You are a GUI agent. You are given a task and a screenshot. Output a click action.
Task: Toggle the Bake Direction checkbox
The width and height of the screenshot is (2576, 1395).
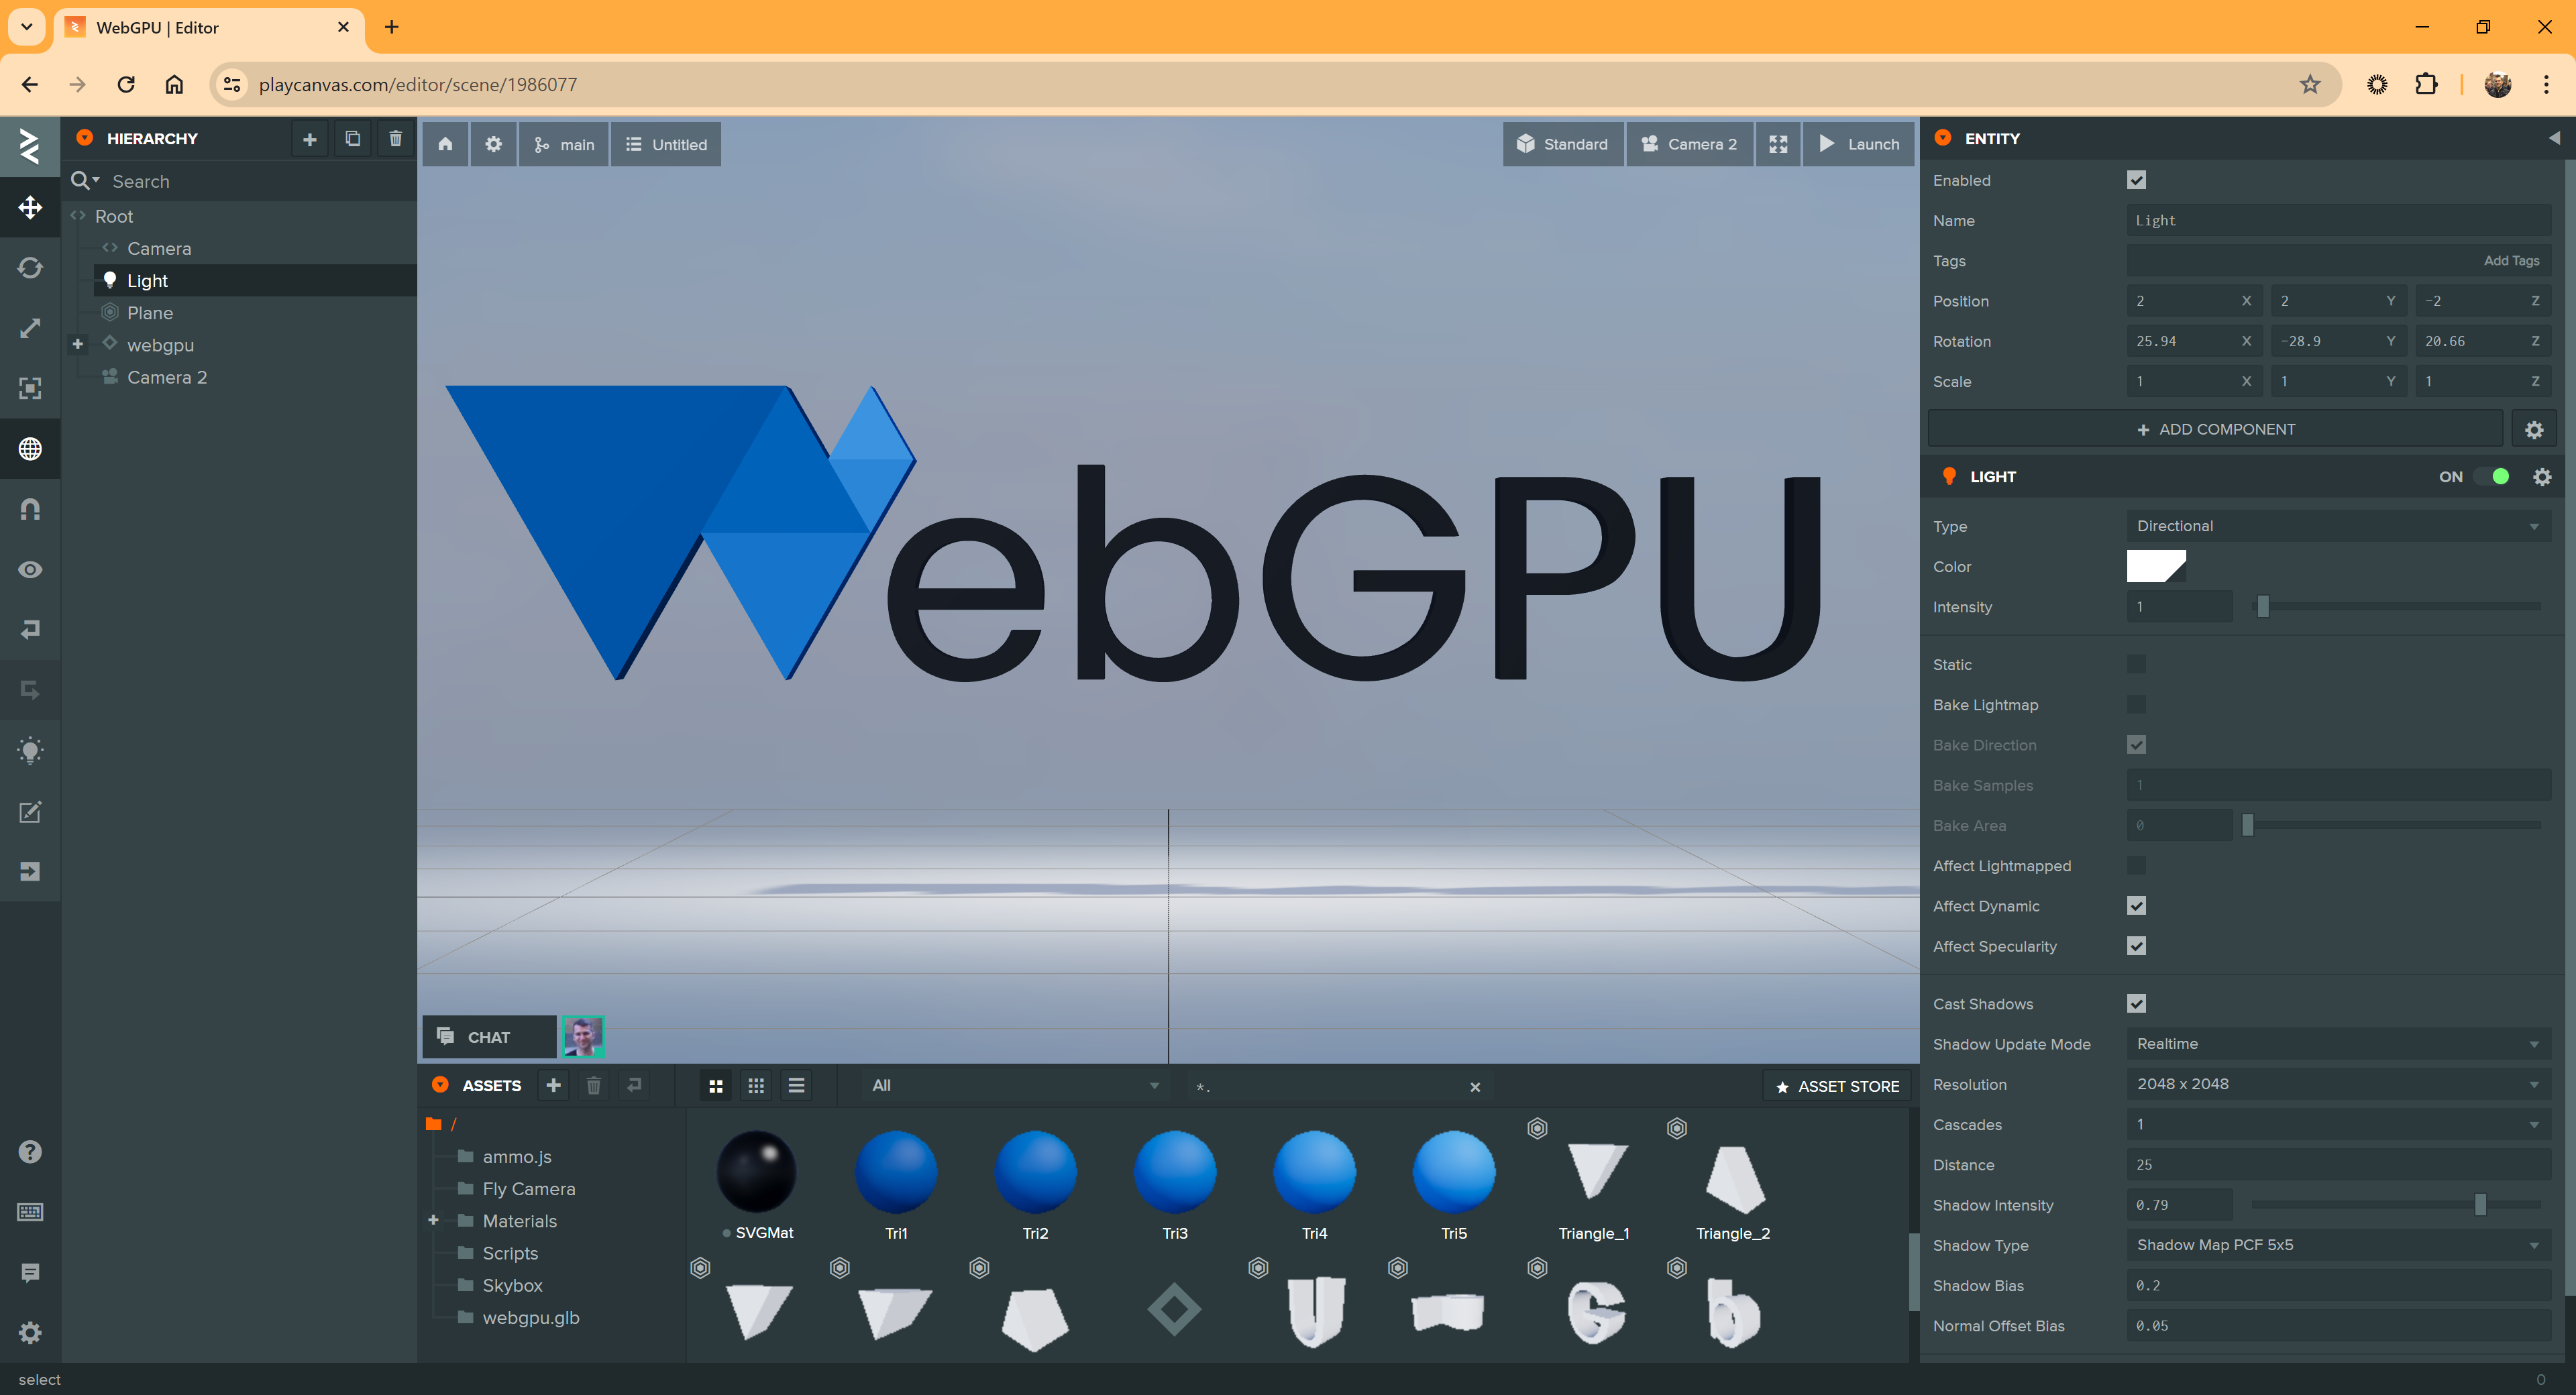[x=2136, y=745]
